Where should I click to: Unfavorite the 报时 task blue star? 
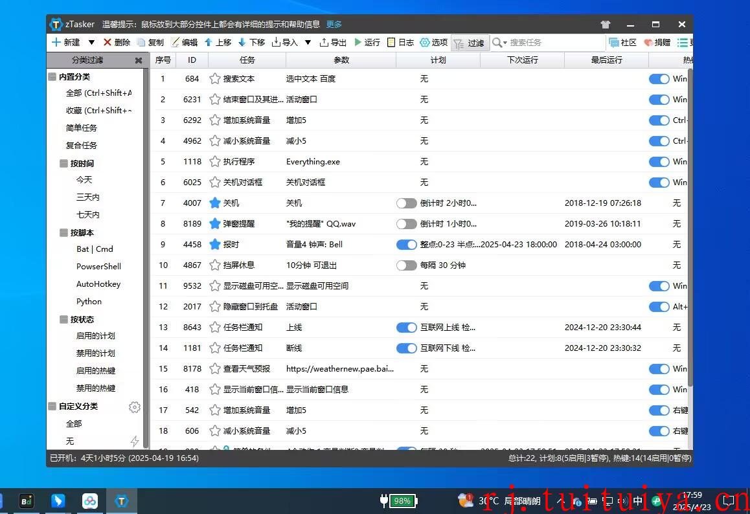pyautogui.click(x=215, y=244)
